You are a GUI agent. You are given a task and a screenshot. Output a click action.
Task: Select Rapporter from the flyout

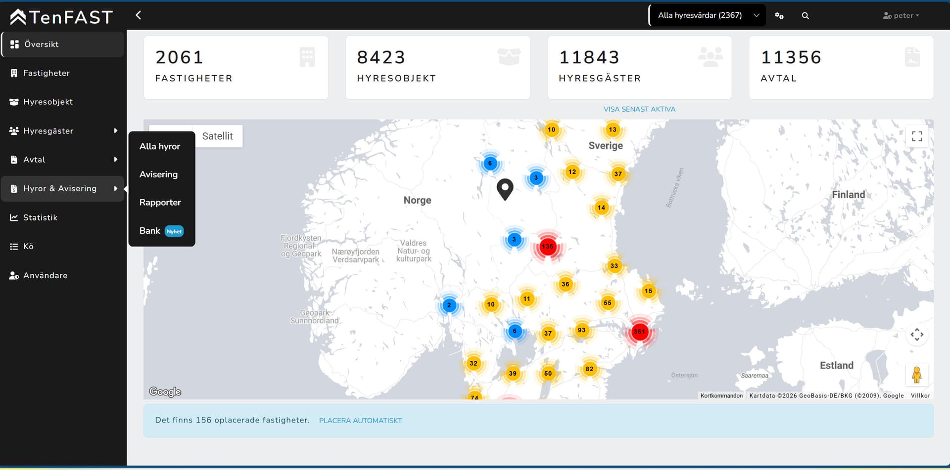[x=160, y=203]
